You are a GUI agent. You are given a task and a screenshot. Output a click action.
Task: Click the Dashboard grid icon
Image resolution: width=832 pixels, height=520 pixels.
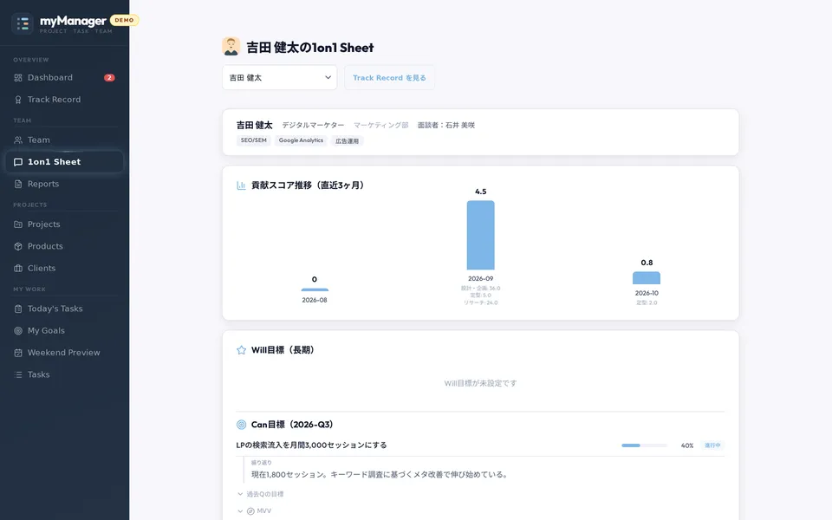(x=18, y=77)
